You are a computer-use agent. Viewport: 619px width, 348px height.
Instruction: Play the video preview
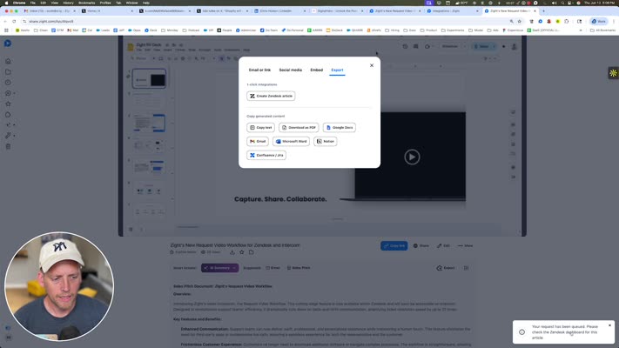click(412, 157)
